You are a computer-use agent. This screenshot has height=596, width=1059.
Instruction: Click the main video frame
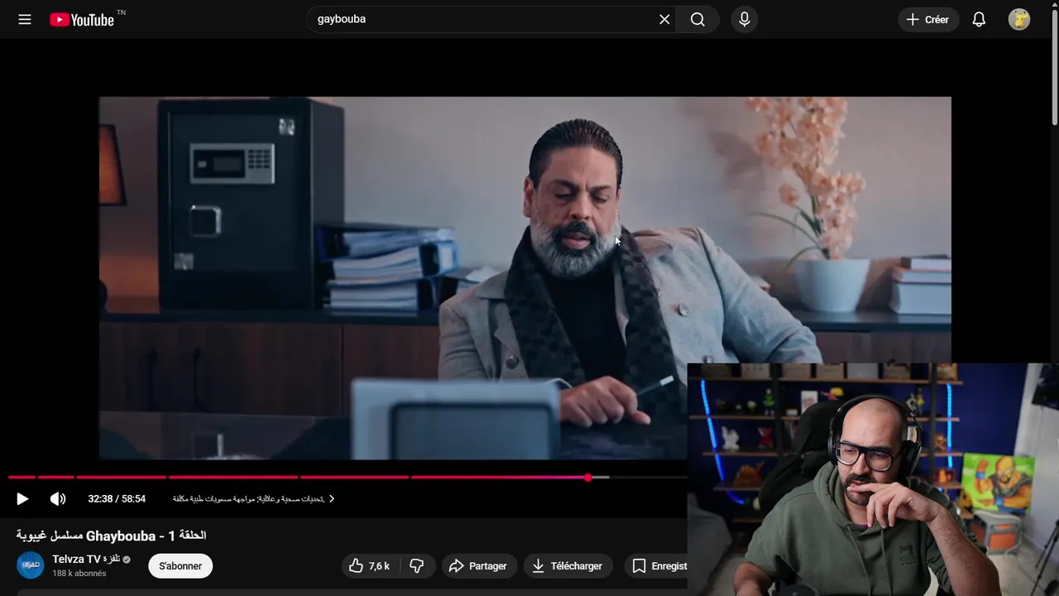point(525,277)
